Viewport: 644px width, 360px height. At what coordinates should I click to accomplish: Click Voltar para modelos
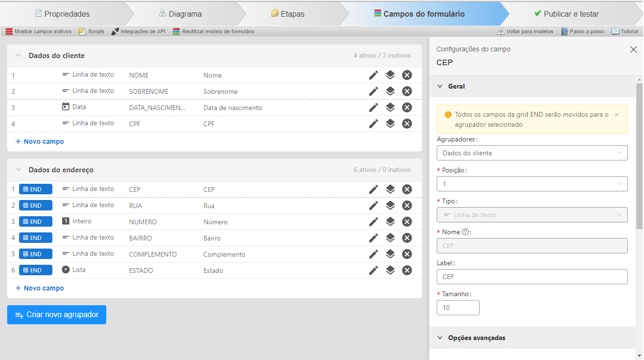(525, 31)
